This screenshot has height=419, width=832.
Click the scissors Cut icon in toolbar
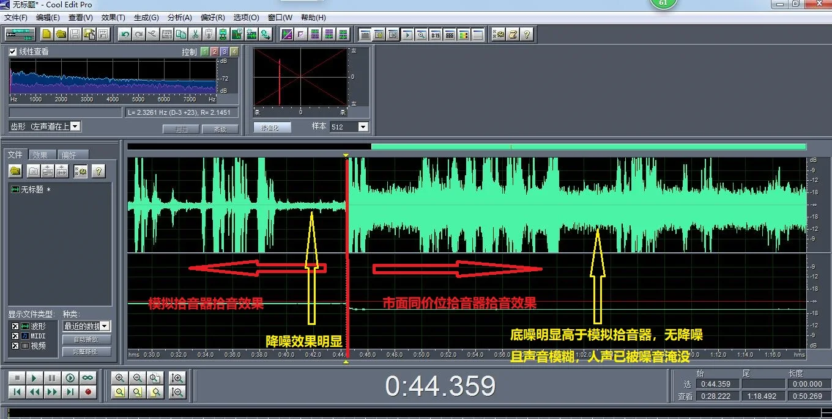pos(195,34)
